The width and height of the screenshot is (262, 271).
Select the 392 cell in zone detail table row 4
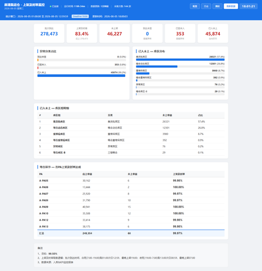click(165, 140)
